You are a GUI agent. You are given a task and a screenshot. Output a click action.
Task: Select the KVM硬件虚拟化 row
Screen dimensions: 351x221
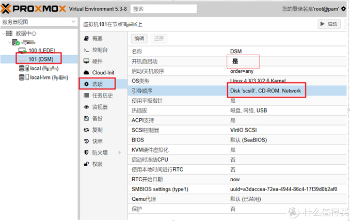[237, 150]
